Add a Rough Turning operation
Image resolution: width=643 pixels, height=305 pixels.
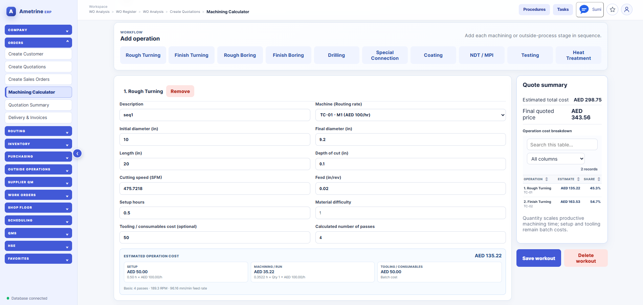143,55
